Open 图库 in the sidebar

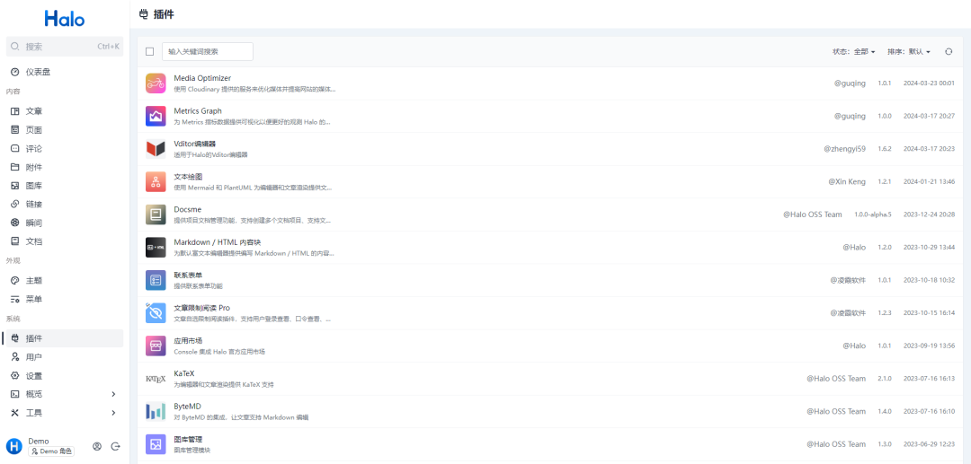pyautogui.click(x=65, y=186)
